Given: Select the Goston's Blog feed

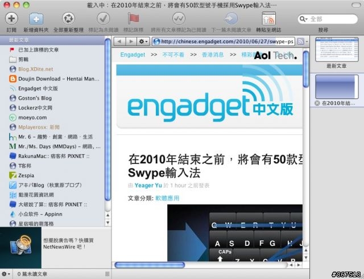Looking at the screenshot, I should tap(52, 98).
